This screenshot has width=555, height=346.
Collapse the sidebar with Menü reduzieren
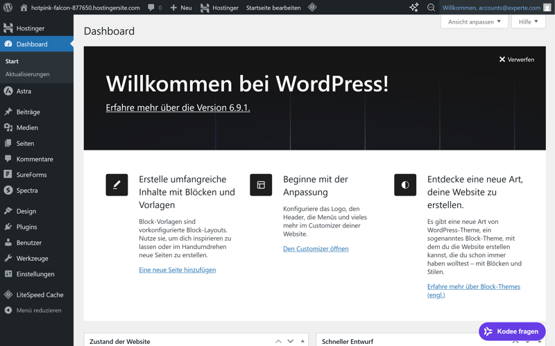(38, 310)
